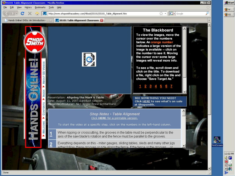Click the search magnifier icon
The width and height of the screenshot is (235, 176).
[x=207, y=13]
